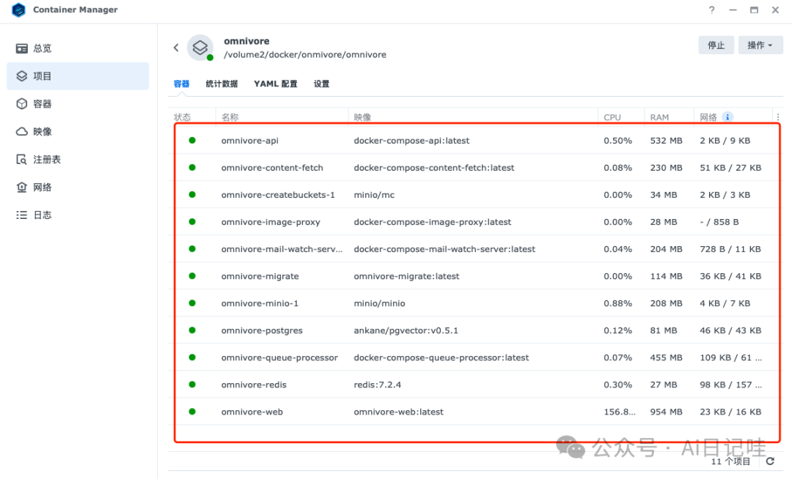
Task: Click network value - / 858 B
Action: [x=719, y=223]
